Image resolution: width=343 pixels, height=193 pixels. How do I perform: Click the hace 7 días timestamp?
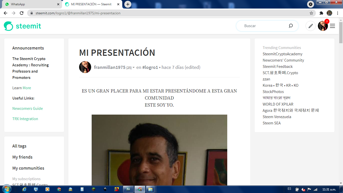coord(173,67)
